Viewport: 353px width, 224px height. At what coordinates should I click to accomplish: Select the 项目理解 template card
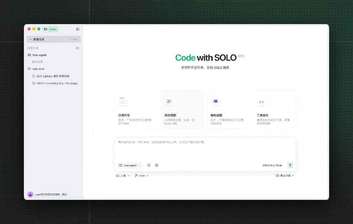point(182,110)
